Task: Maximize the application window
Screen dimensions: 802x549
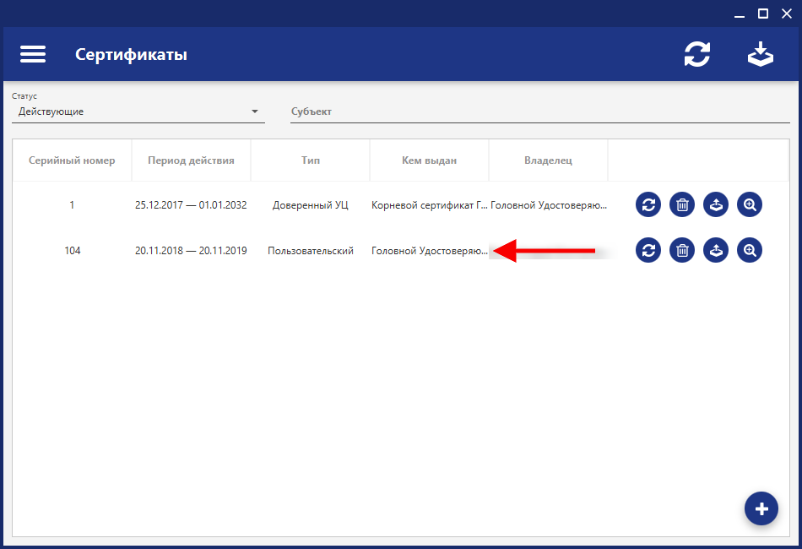Action: [x=763, y=13]
